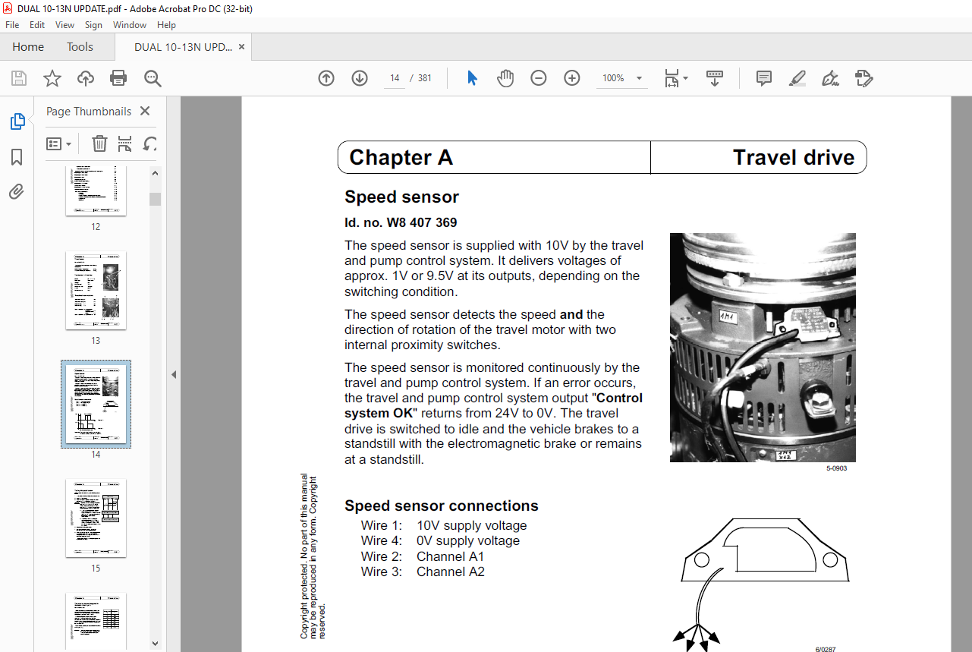Click the 'Wire 2: Channel A1' line
Image resolution: width=972 pixels, height=652 pixels.
[x=423, y=556]
